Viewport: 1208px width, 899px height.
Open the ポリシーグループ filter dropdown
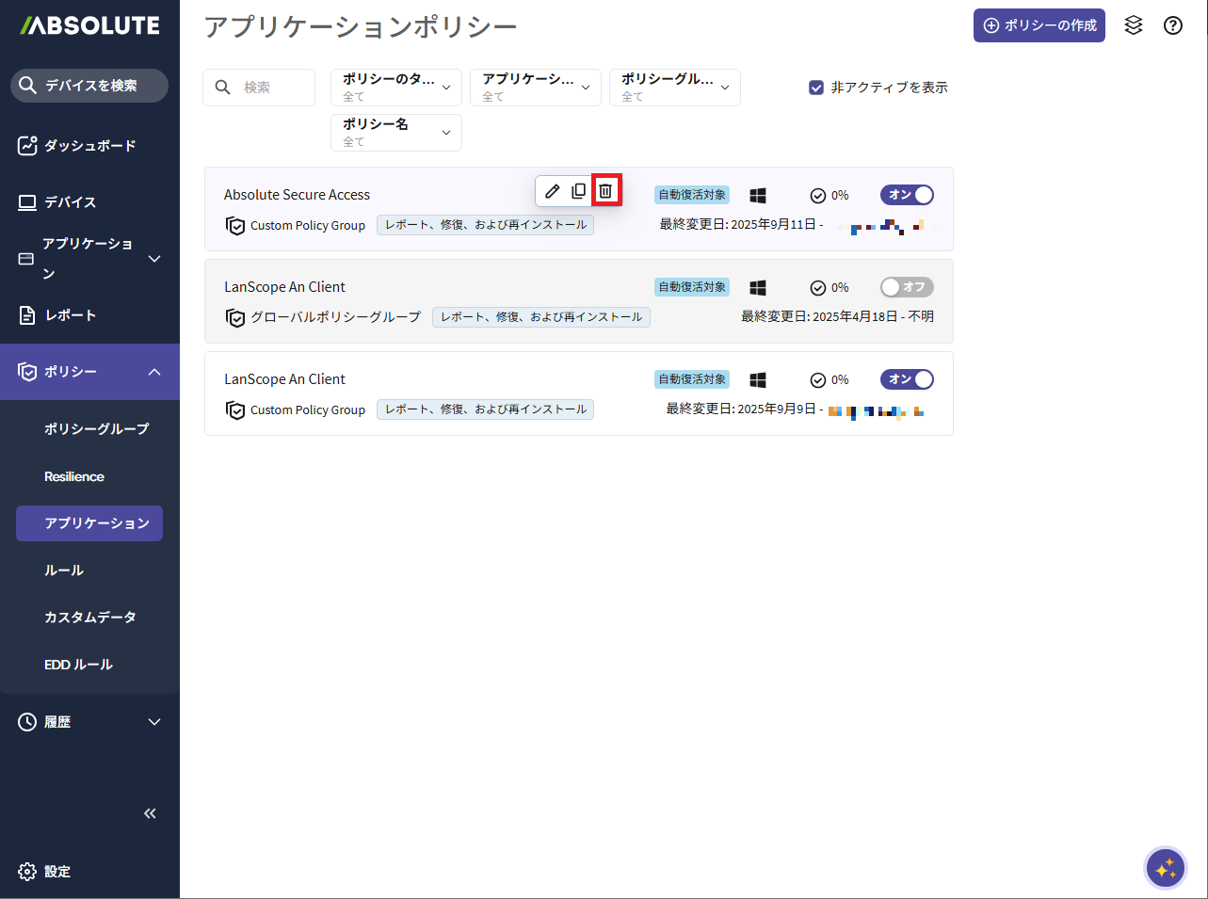point(675,88)
